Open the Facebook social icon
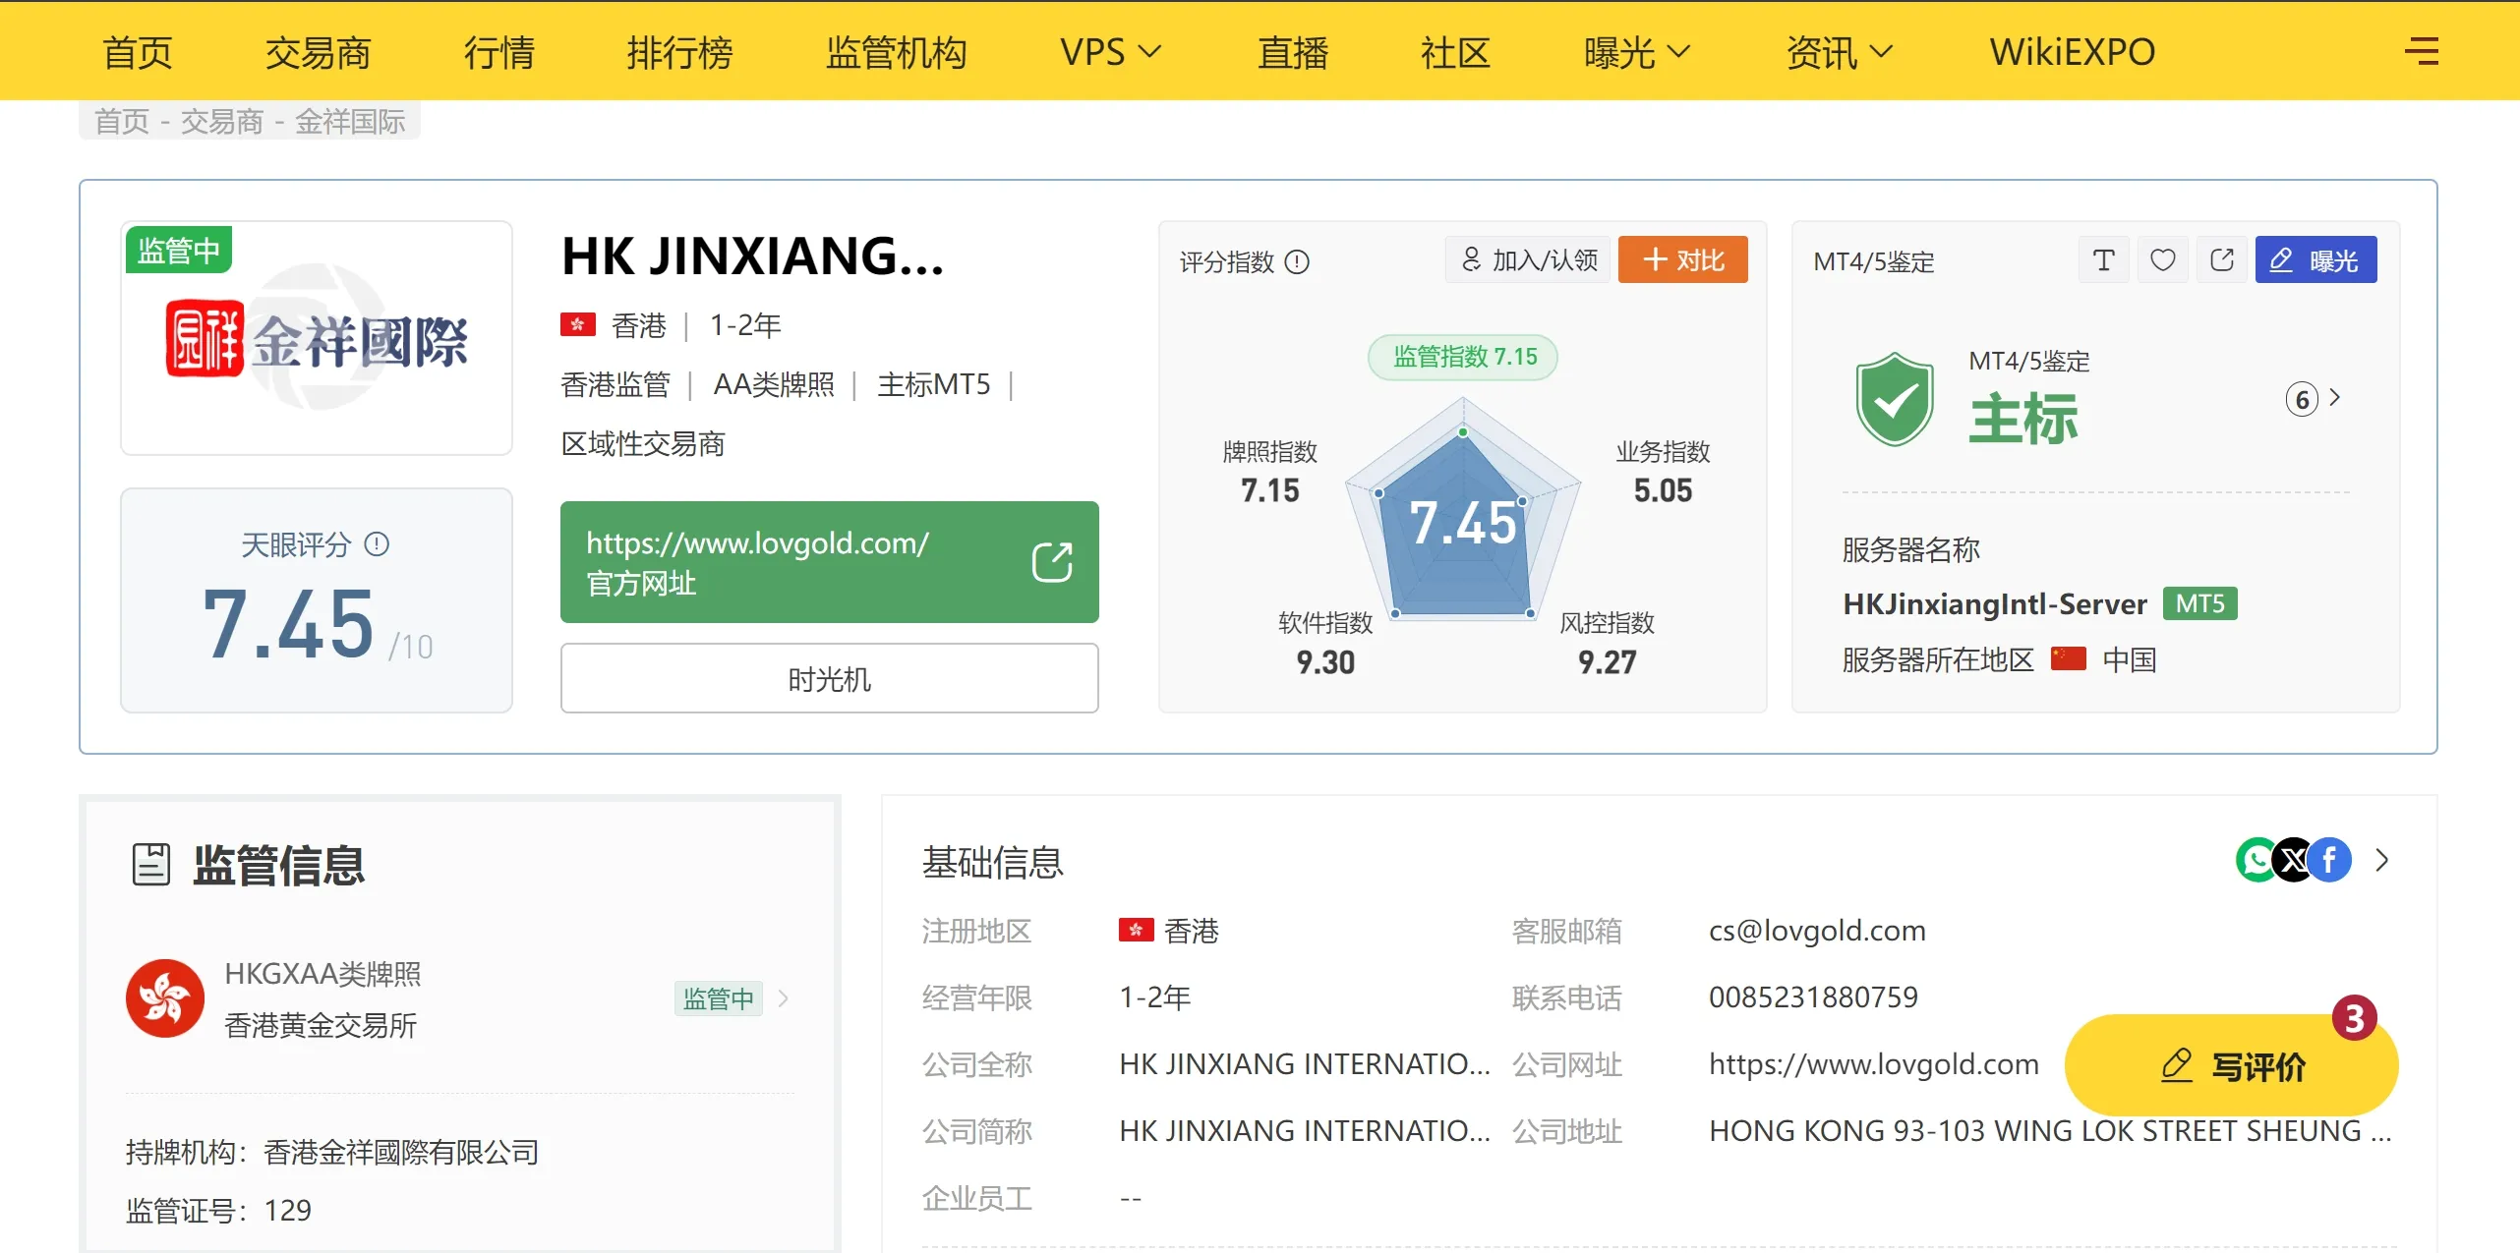Viewport: 2520px width, 1253px height. click(2329, 860)
